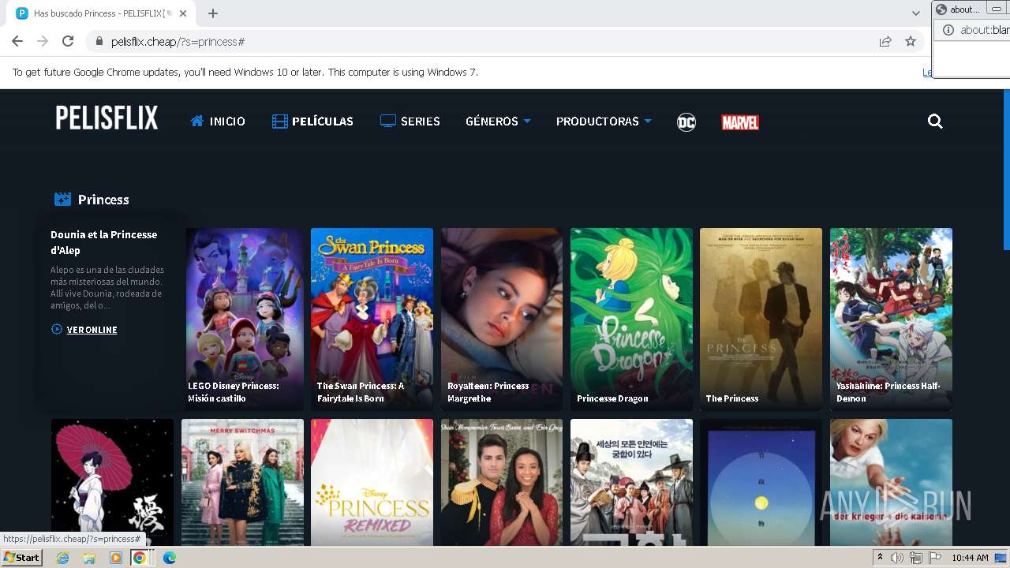Reload the page
The image size is (1010, 568).
pos(68,41)
